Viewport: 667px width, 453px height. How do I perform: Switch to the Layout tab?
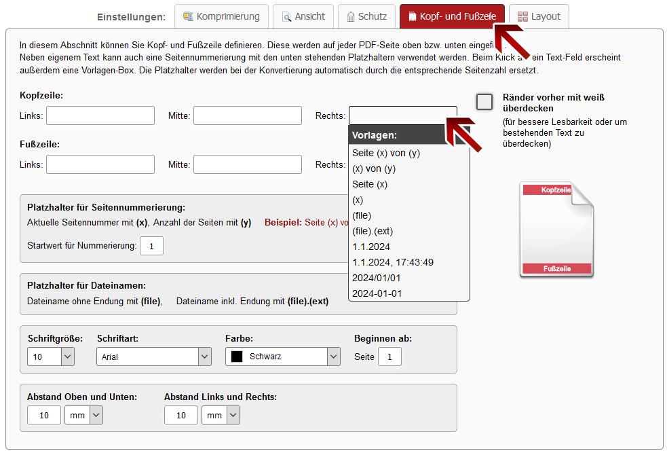click(539, 16)
